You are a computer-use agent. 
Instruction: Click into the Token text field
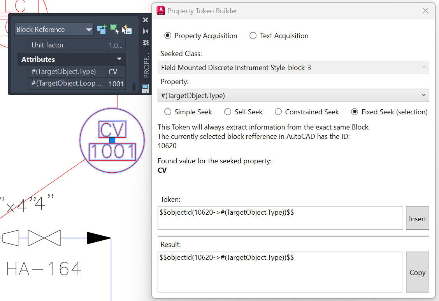click(280, 218)
